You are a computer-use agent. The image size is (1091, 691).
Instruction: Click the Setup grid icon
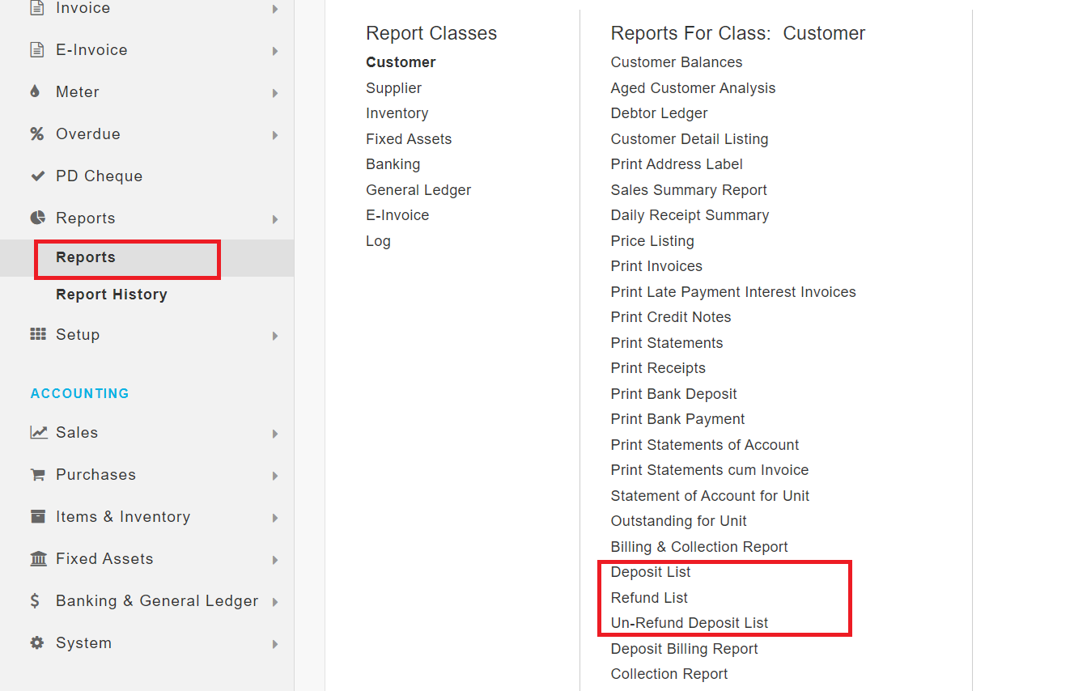click(37, 335)
